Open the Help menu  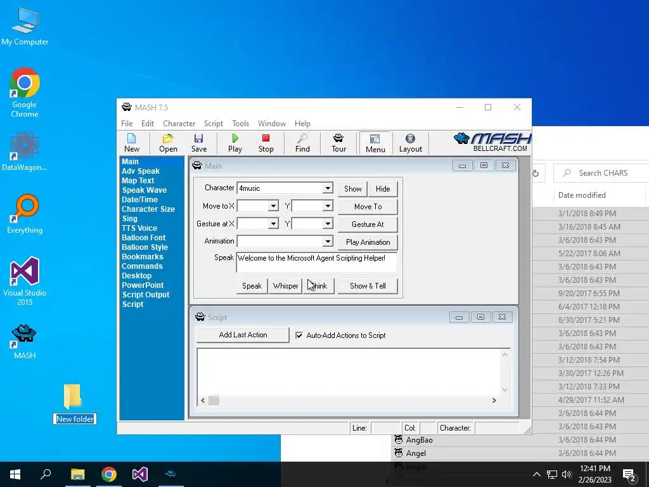tap(302, 124)
